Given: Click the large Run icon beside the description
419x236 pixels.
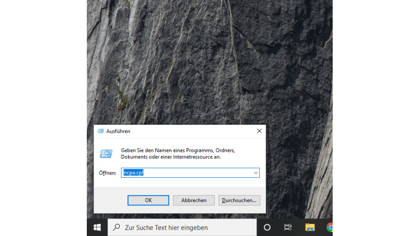Looking at the screenshot, I should coord(106,153).
